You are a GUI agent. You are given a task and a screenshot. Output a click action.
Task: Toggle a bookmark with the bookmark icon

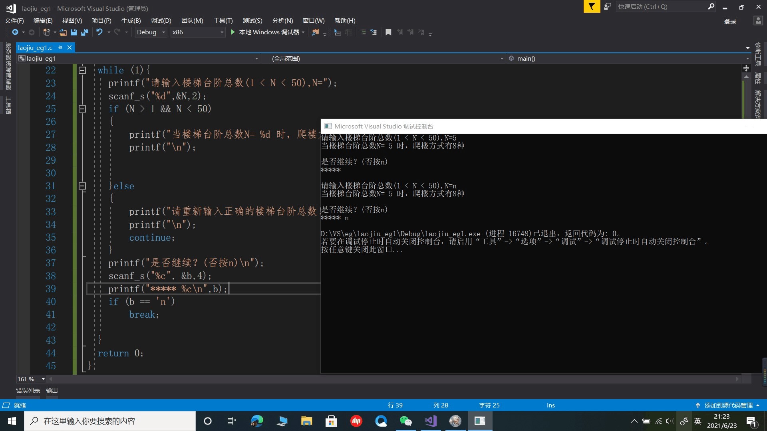pyautogui.click(x=388, y=32)
